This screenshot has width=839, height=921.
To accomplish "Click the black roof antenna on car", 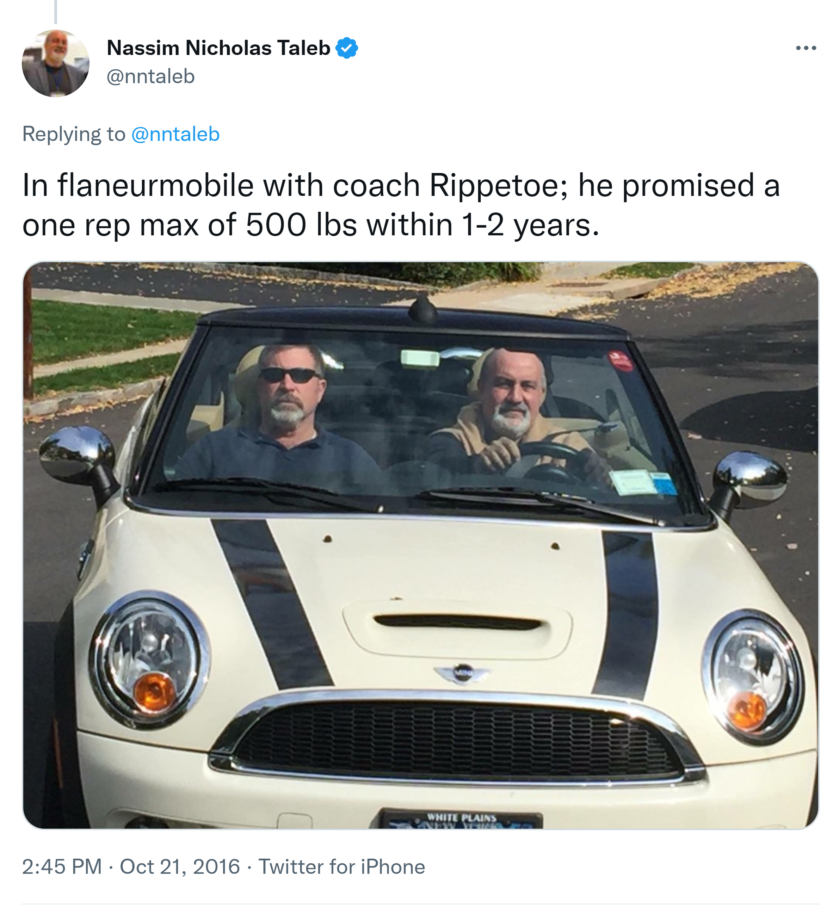I will (423, 309).
